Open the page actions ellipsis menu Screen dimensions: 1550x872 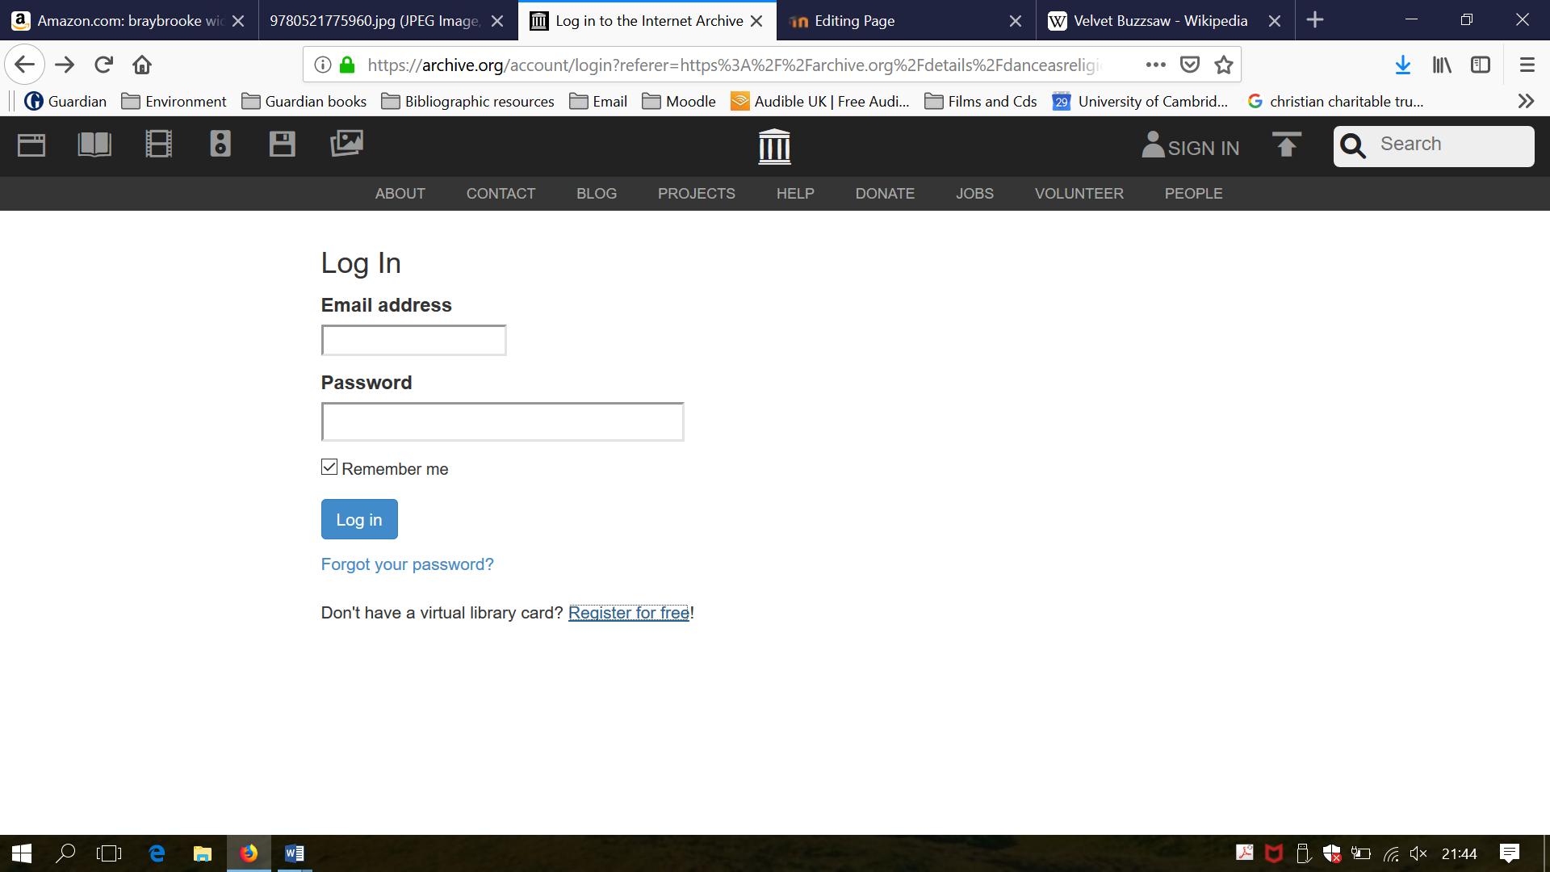(1156, 65)
